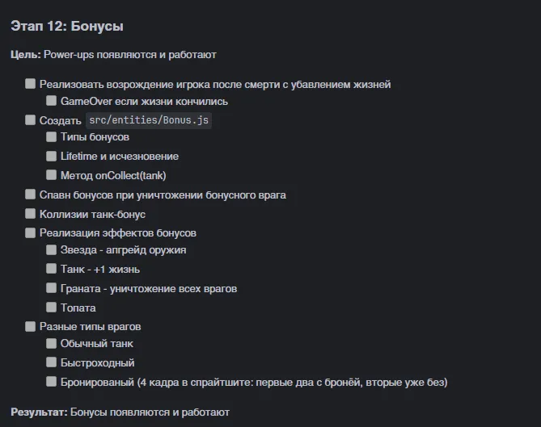This screenshot has height=427, width=541.
Task: Toggle the 'Типы бонусов' checkbox
Action: click(x=52, y=137)
